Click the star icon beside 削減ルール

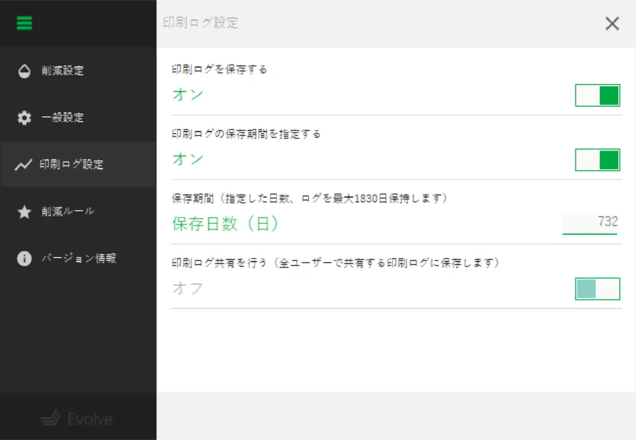pos(24,212)
